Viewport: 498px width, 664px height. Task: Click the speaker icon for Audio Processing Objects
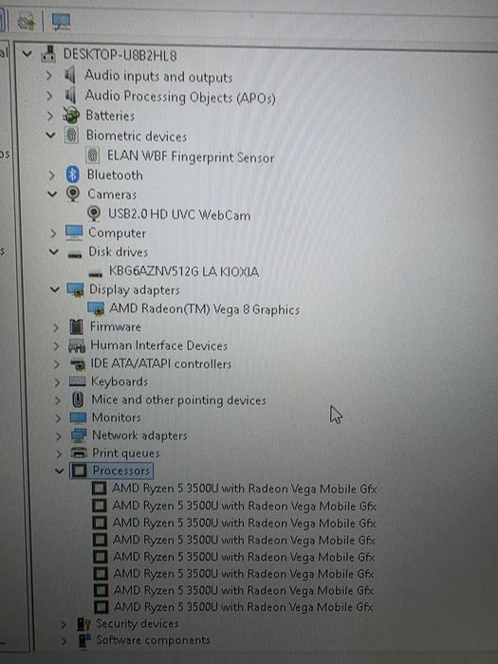pyautogui.click(x=70, y=95)
